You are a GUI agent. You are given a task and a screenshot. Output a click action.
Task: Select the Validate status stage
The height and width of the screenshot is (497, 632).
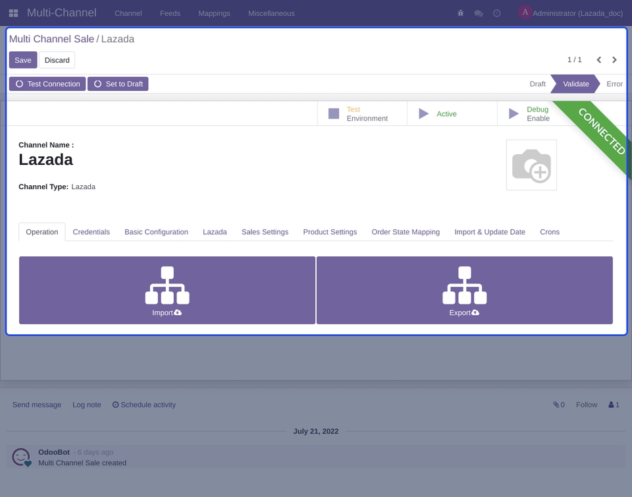[575, 84]
